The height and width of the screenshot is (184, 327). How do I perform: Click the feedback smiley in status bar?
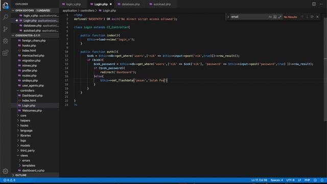tap(315, 180)
